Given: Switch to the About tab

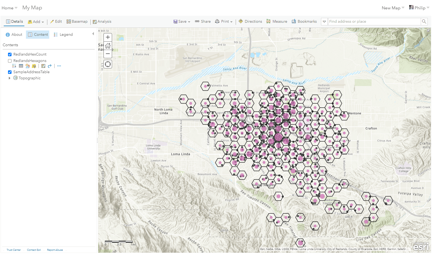Looking at the screenshot, I should 14,34.
